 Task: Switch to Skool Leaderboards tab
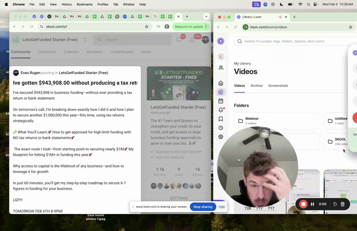point(122,52)
